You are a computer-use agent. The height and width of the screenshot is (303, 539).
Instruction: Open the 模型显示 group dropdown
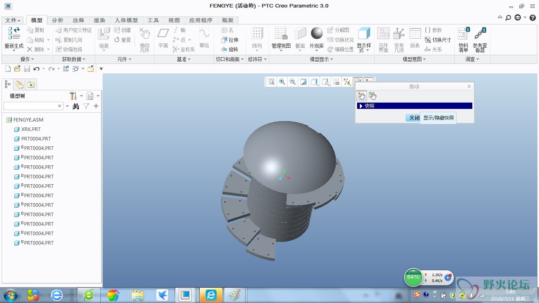(x=322, y=59)
